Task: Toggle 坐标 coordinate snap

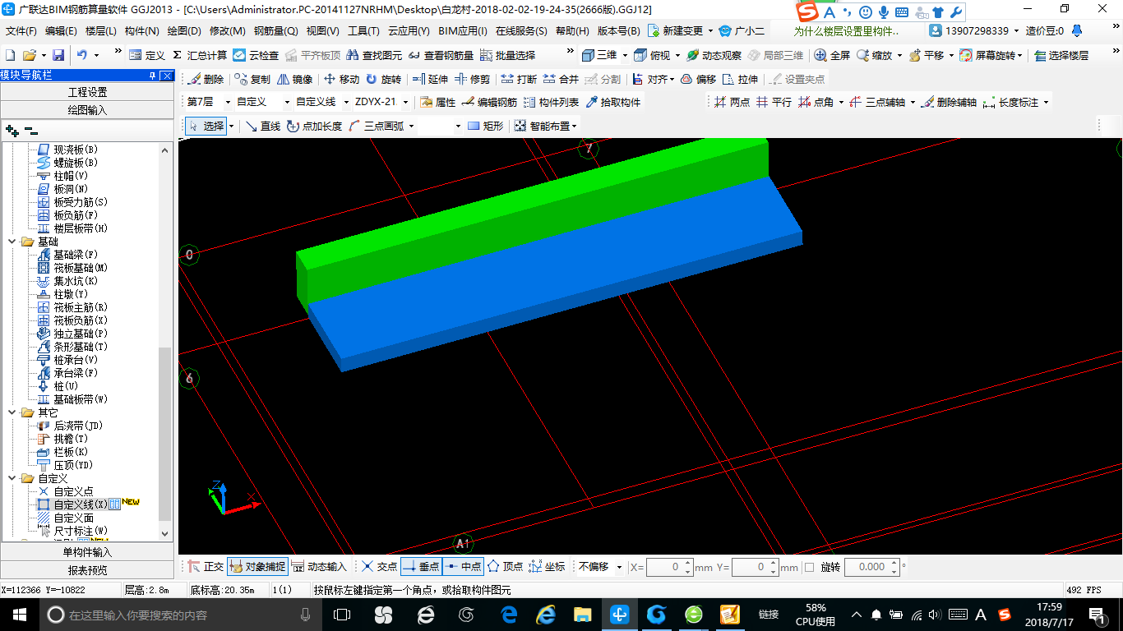Action: click(547, 566)
